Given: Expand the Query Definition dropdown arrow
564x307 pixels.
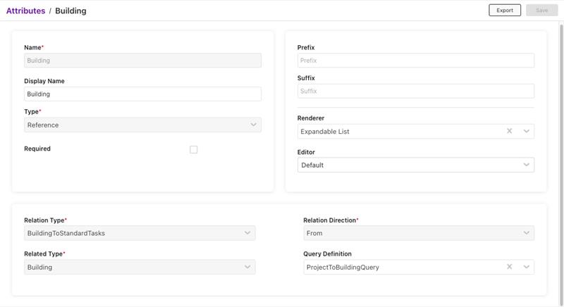Looking at the screenshot, I should (526, 267).
